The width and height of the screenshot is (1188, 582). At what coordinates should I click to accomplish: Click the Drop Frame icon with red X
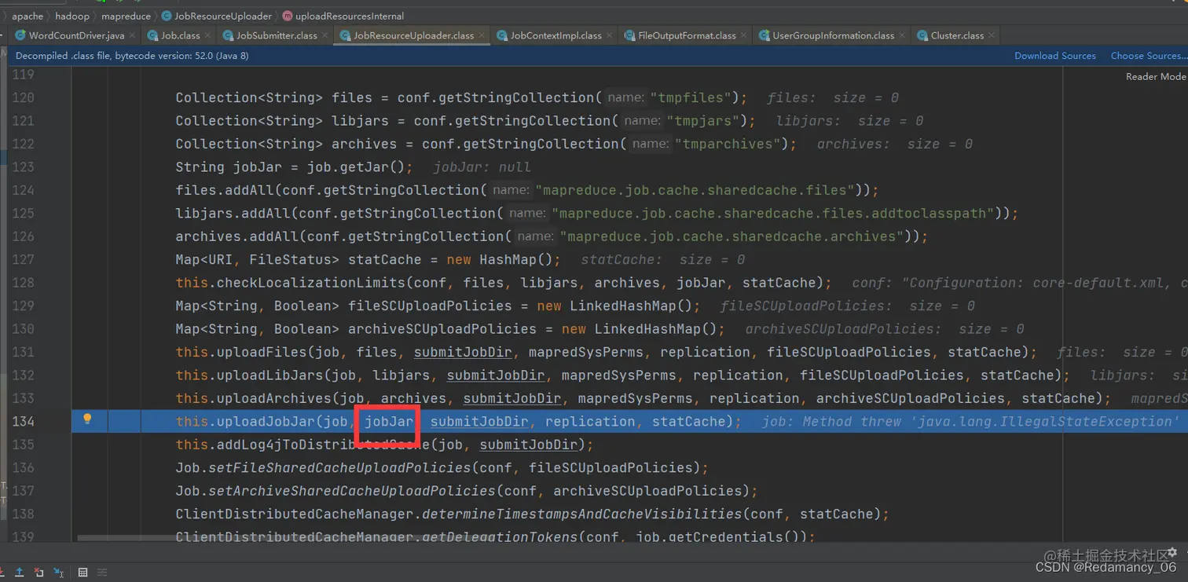[38, 573]
